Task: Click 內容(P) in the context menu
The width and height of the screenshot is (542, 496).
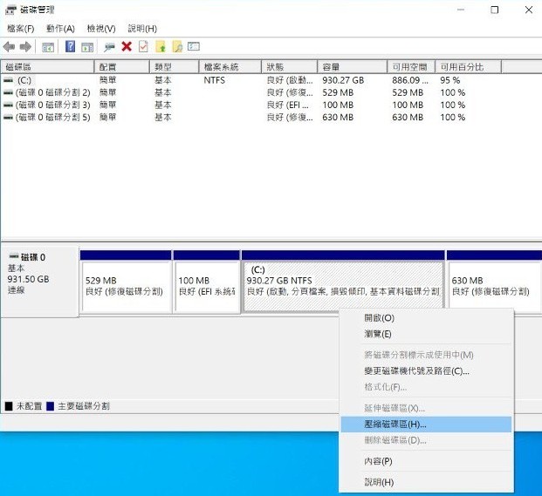Action: 378,461
